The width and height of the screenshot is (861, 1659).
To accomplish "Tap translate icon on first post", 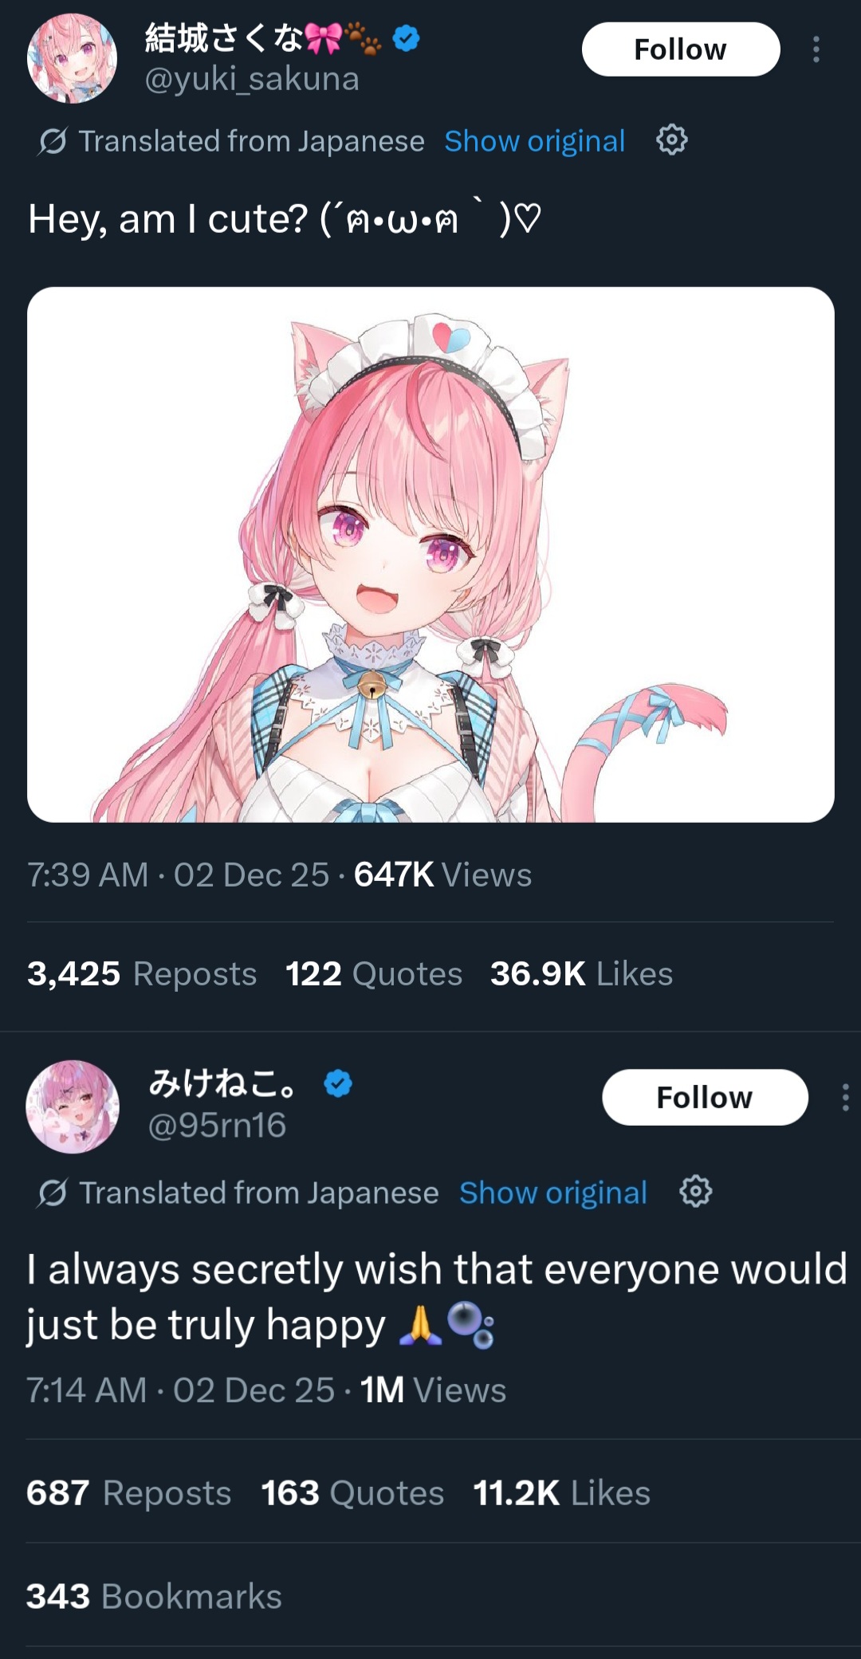I will click(53, 141).
